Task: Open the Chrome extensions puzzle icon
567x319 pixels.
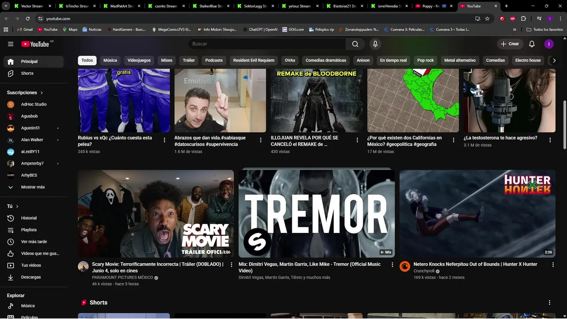Action: [x=524, y=19]
